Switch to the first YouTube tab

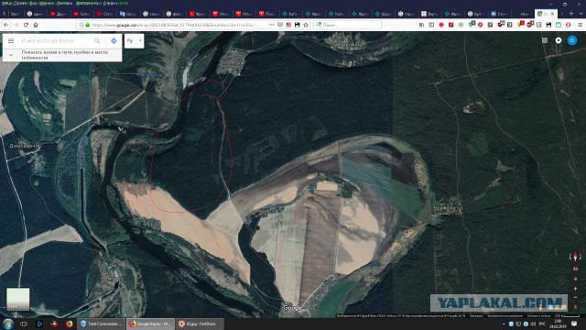58,14
